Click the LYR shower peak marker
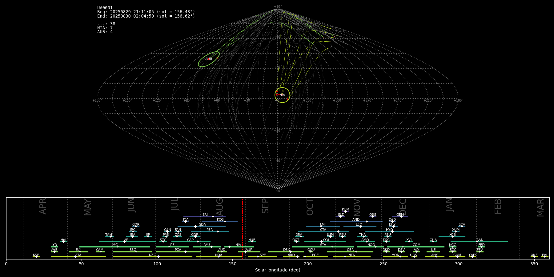Viewport: 554px width, 277px height. (55, 247)
